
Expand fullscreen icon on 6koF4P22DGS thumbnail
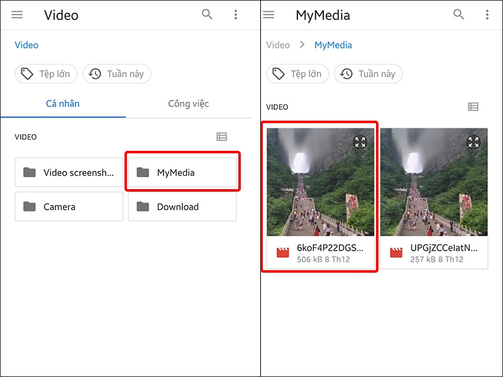pyautogui.click(x=360, y=142)
